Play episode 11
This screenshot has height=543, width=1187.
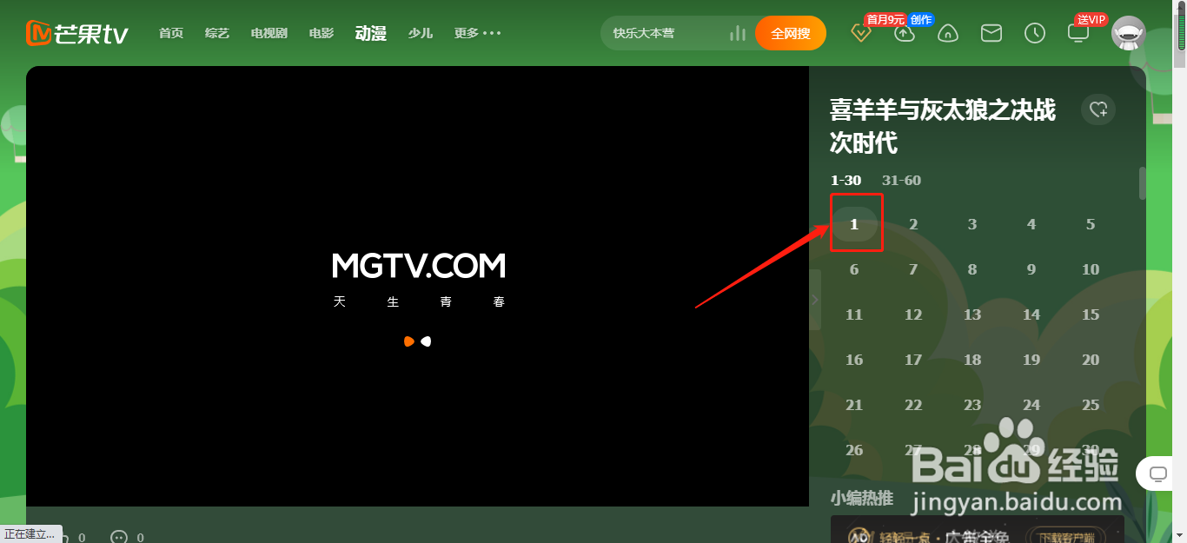coord(854,315)
